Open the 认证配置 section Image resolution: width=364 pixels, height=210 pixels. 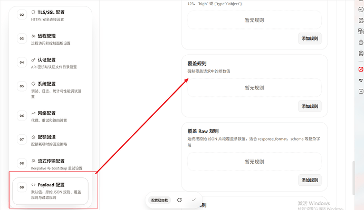point(50,63)
